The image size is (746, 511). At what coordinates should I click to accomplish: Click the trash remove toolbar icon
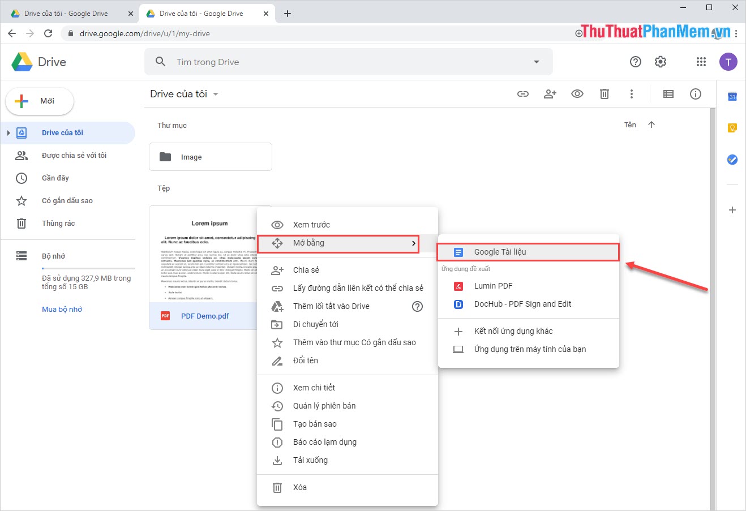[604, 94]
